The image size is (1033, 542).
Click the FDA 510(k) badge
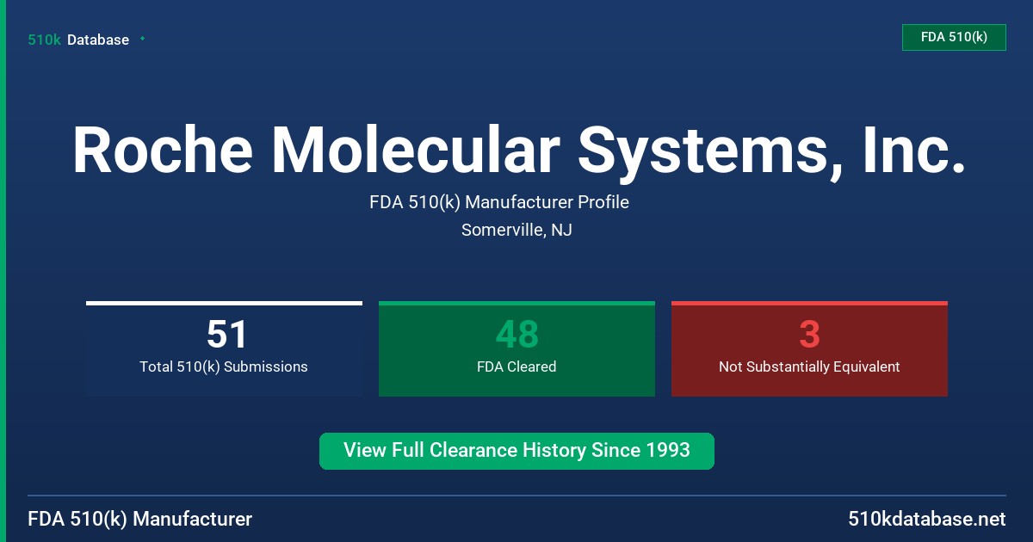tap(954, 37)
